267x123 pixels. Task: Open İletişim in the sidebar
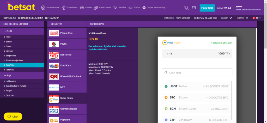click(x=22, y=91)
